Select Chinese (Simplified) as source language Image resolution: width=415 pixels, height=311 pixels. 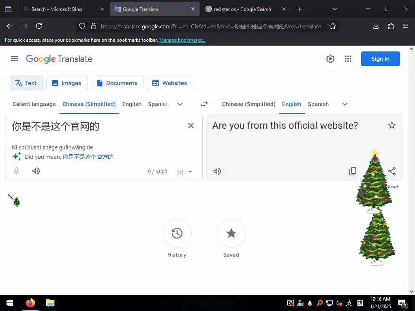click(x=89, y=104)
